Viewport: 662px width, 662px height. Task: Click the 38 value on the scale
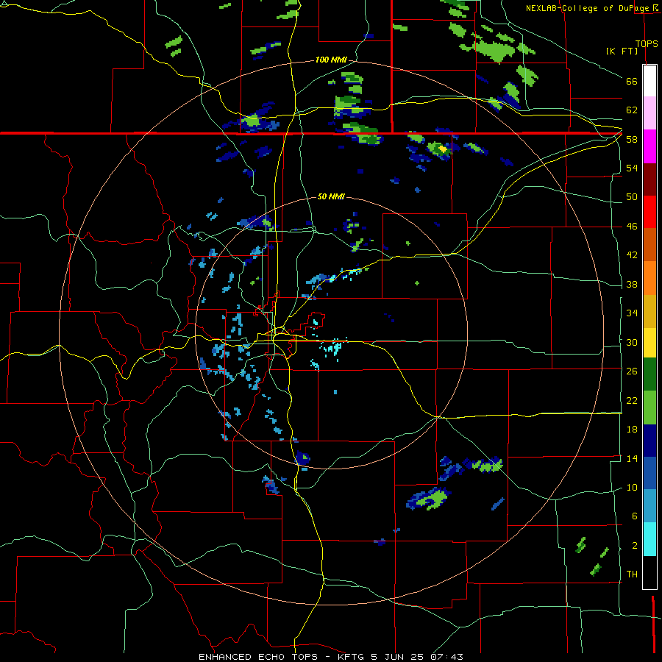coord(632,284)
